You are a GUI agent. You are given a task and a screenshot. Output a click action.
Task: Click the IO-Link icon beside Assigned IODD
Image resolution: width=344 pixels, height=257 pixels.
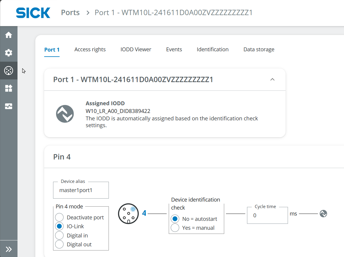coord(65,114)
